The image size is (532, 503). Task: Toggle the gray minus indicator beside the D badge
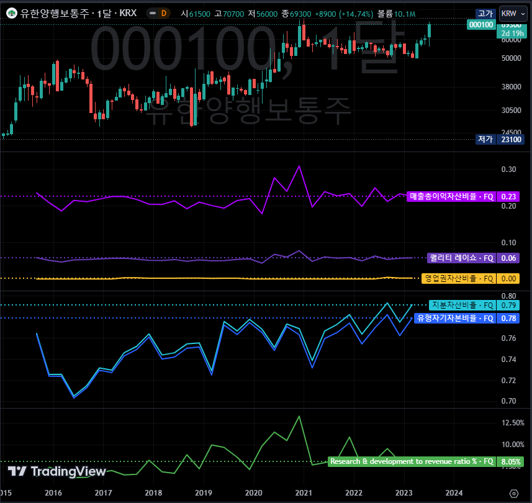tap(153, 14)
